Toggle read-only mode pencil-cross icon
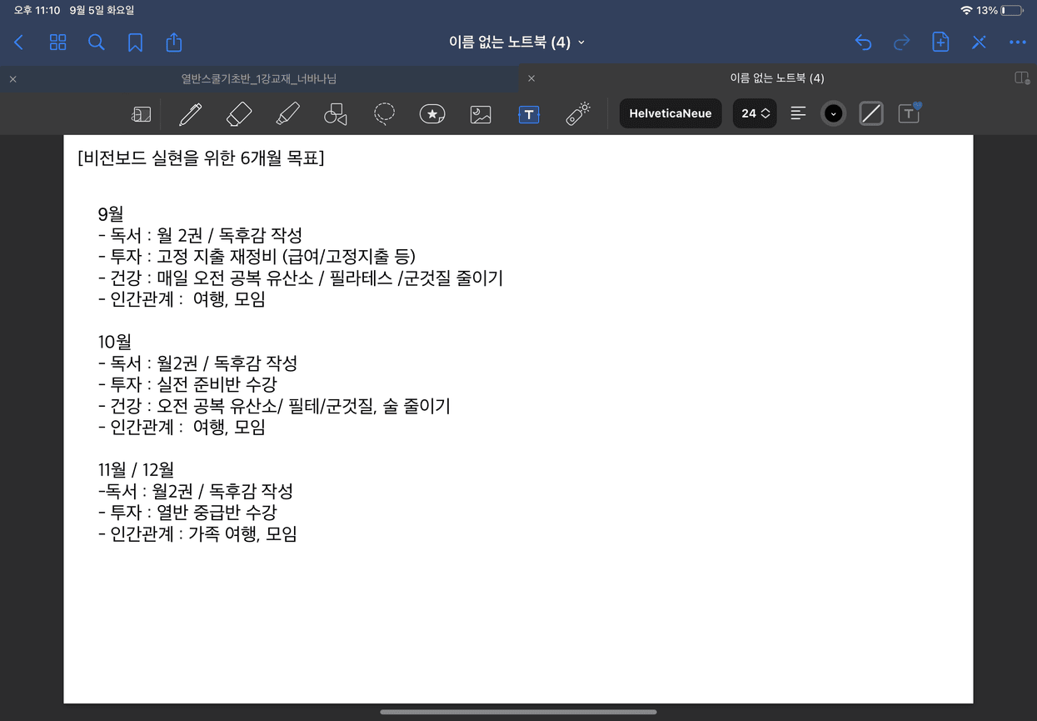 (979, 43)
